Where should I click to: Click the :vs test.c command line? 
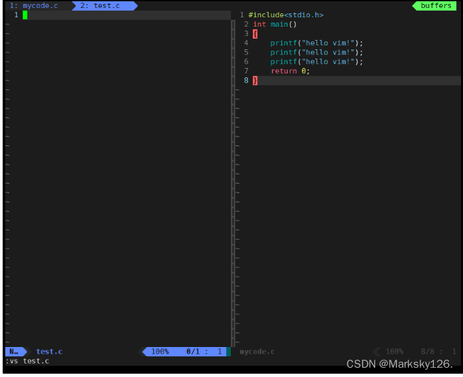(x=27, y=361)
